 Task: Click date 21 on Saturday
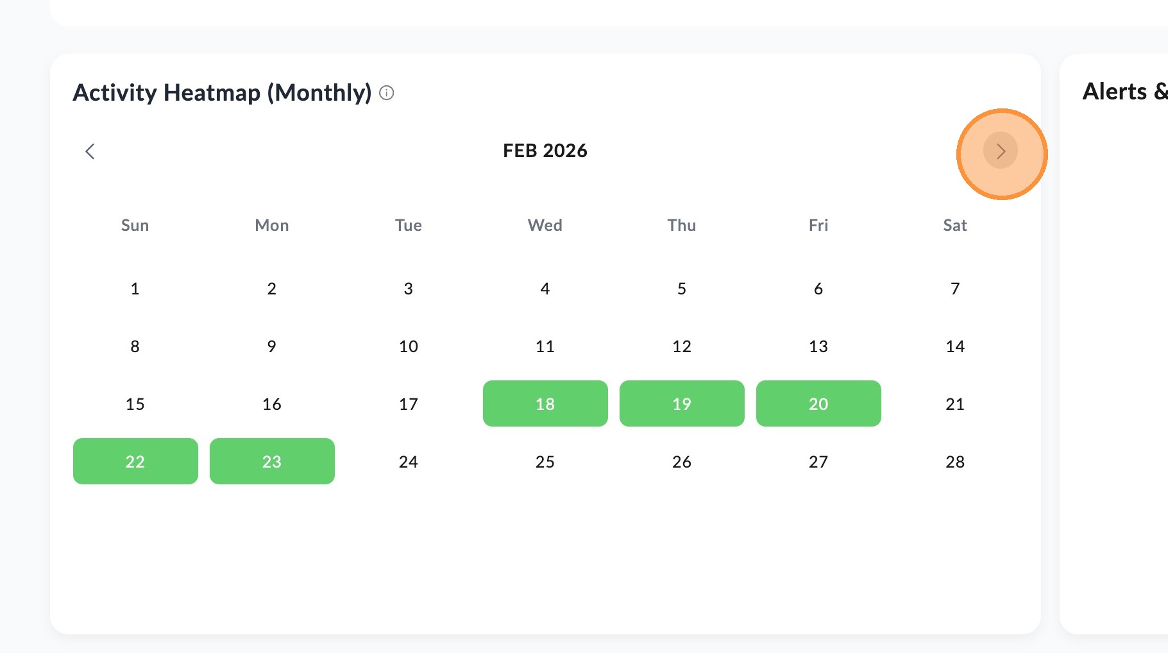955,403
